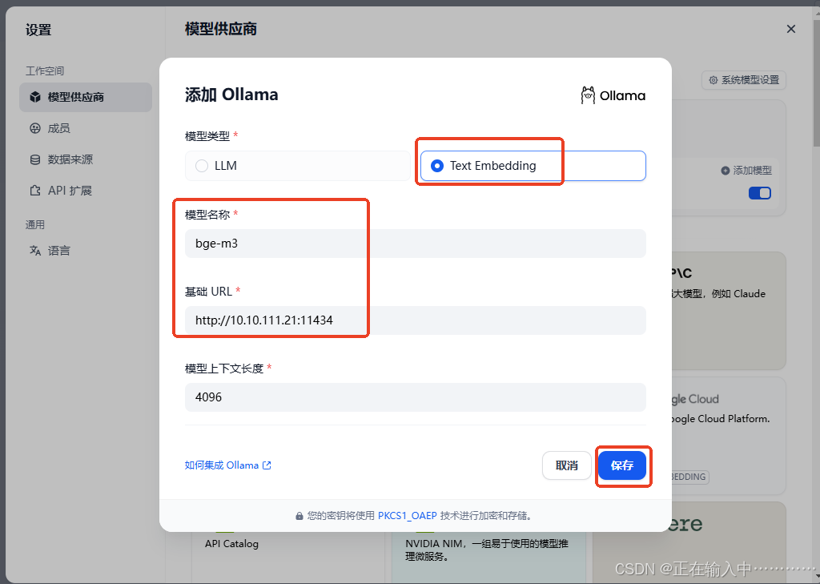The image size is (820, 584).
Task: Open the API Extension sidebar item
Action: point(86,191)
